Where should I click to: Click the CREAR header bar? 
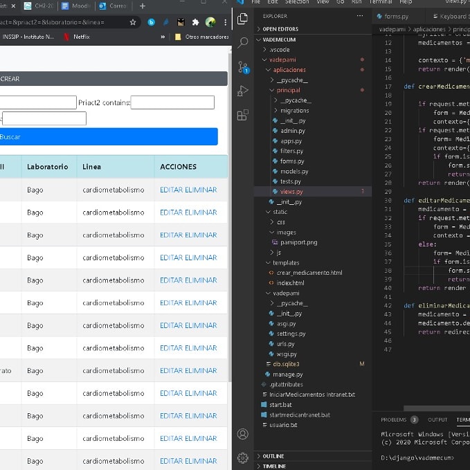click(114, 78)
